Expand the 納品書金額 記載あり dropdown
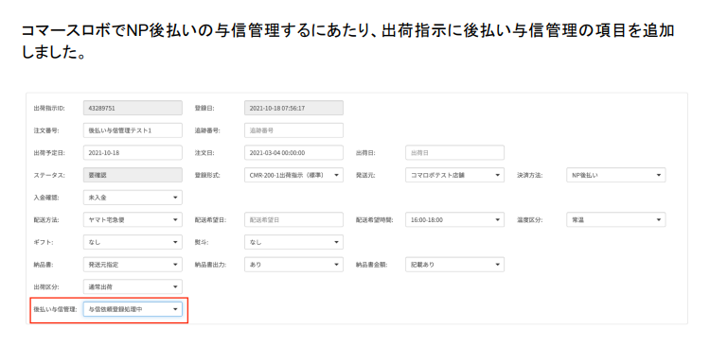710x346 pixels. [x=454, y=265]
